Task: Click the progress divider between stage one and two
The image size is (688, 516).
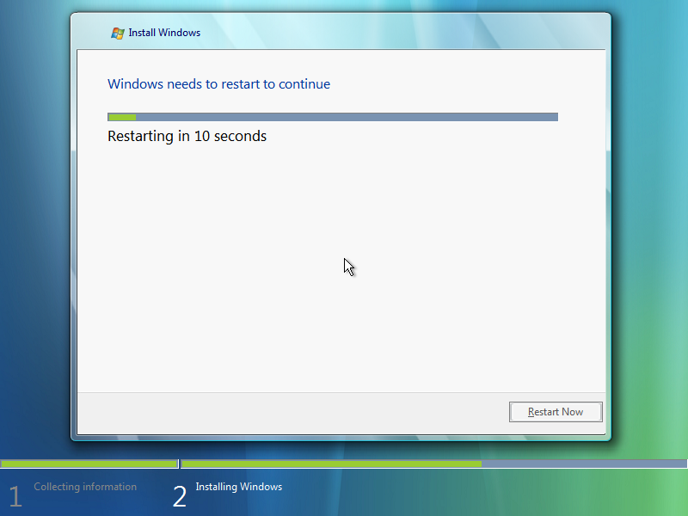Action: coord(179,464)
